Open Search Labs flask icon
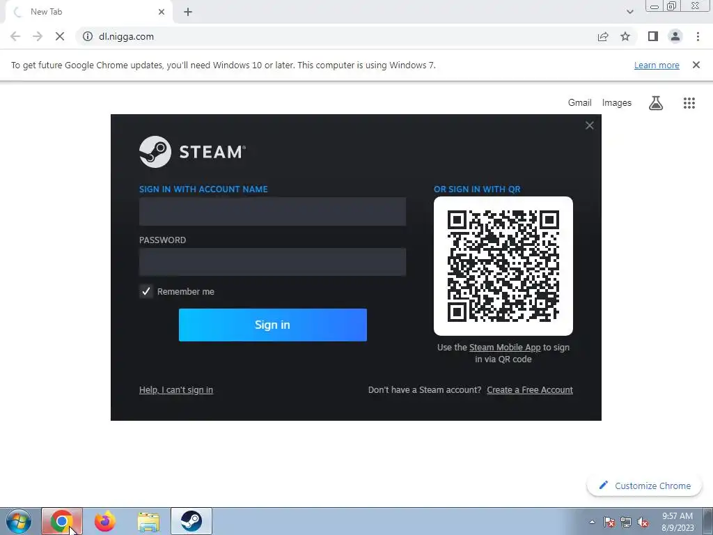 [x=656, y=103]
